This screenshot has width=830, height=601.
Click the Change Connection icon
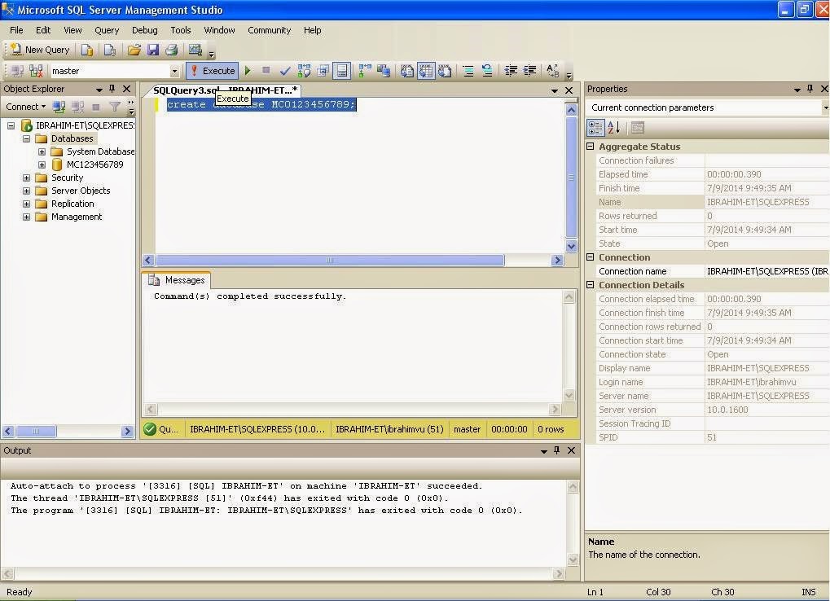pos(36,70)
